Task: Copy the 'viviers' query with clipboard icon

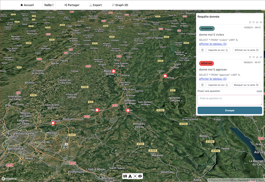Action: tap(250, 22)
